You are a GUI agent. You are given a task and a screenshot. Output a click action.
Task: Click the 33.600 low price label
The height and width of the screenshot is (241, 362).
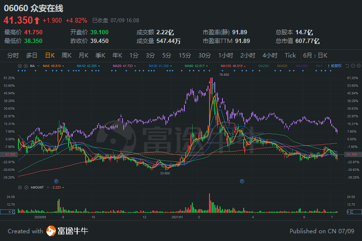click(x=165, y=173)
